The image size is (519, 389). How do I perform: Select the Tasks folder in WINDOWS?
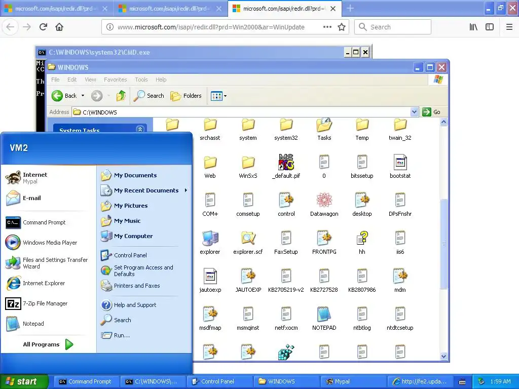324,130
